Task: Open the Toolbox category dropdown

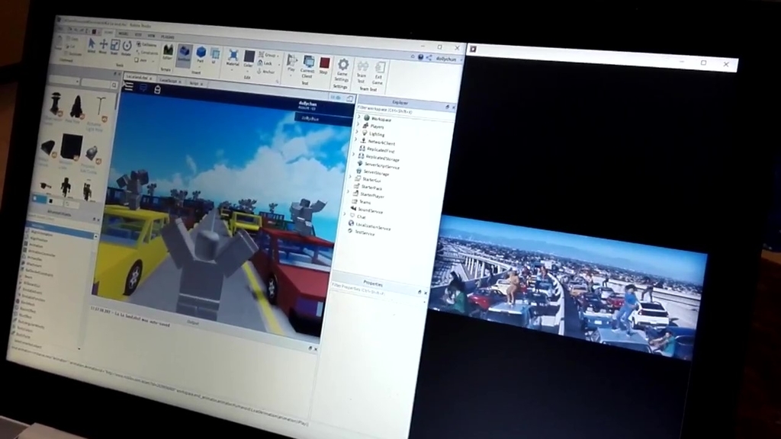Action: [x=63, y=80]
